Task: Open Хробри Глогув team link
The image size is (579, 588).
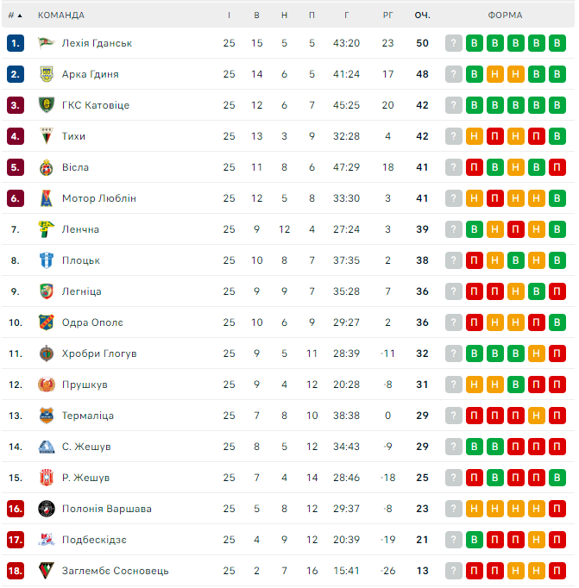Action: [x=99, y=353]
